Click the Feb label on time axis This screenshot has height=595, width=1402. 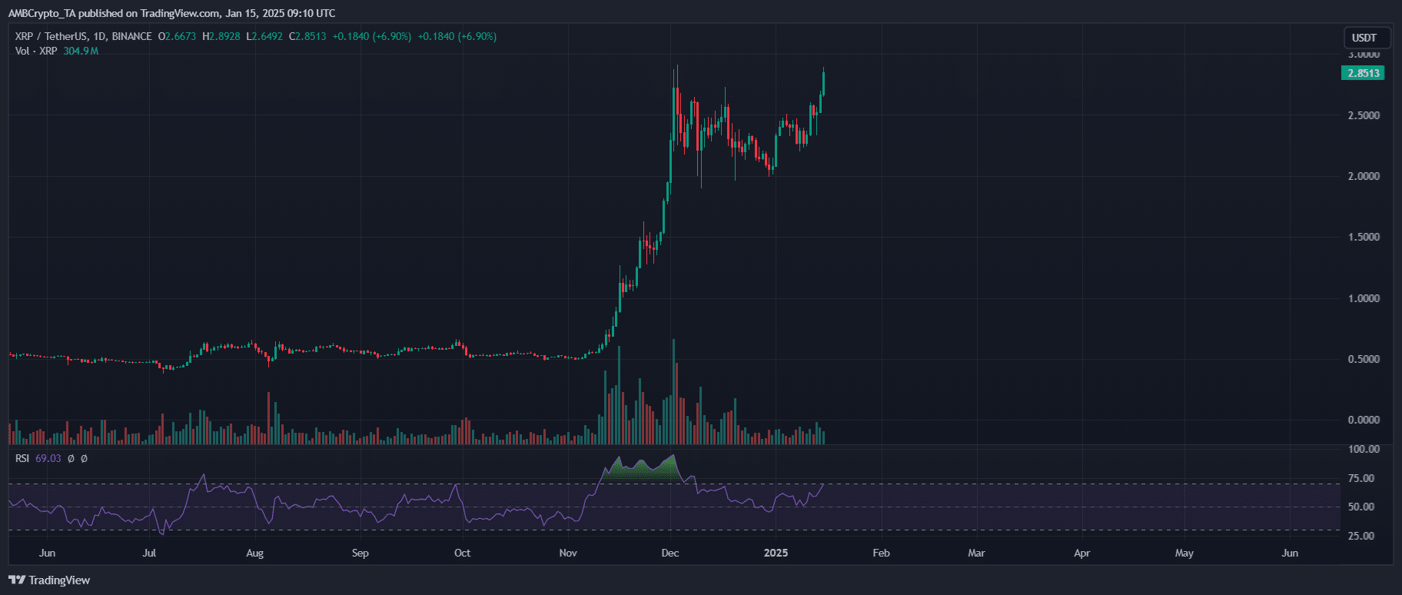click(881, 553)
